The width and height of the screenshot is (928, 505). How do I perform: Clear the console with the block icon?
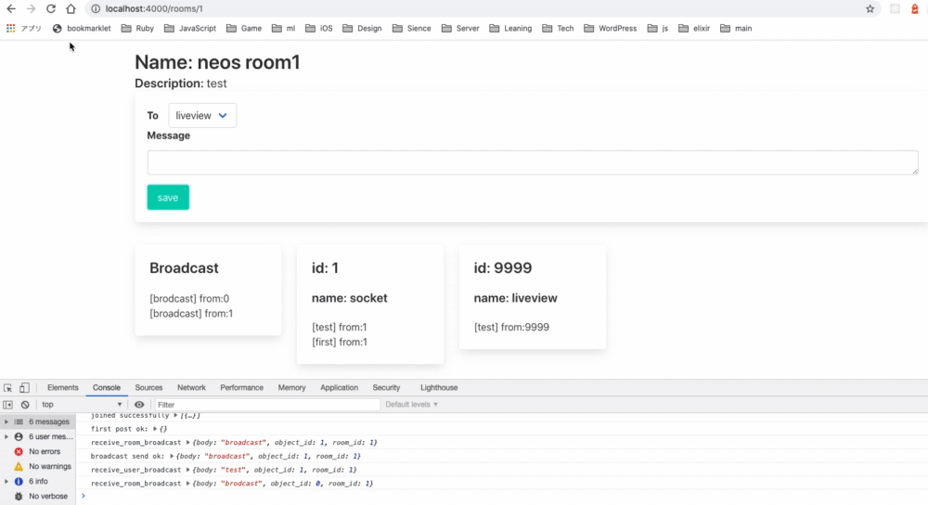click(x=25, y=405)
